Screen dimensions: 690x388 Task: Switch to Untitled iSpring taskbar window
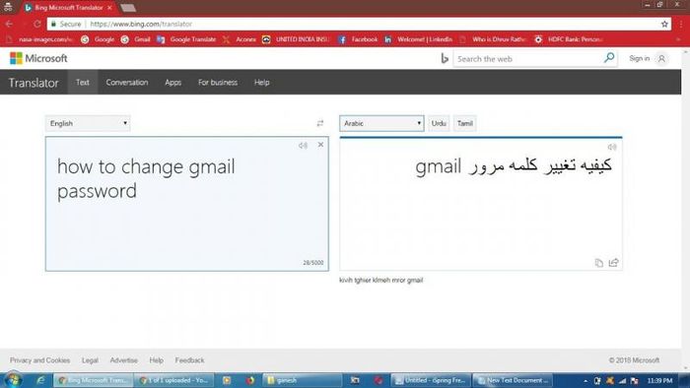click(x=432, y=380)
